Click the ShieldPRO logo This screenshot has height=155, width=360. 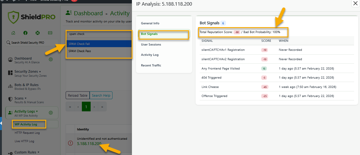32,17
